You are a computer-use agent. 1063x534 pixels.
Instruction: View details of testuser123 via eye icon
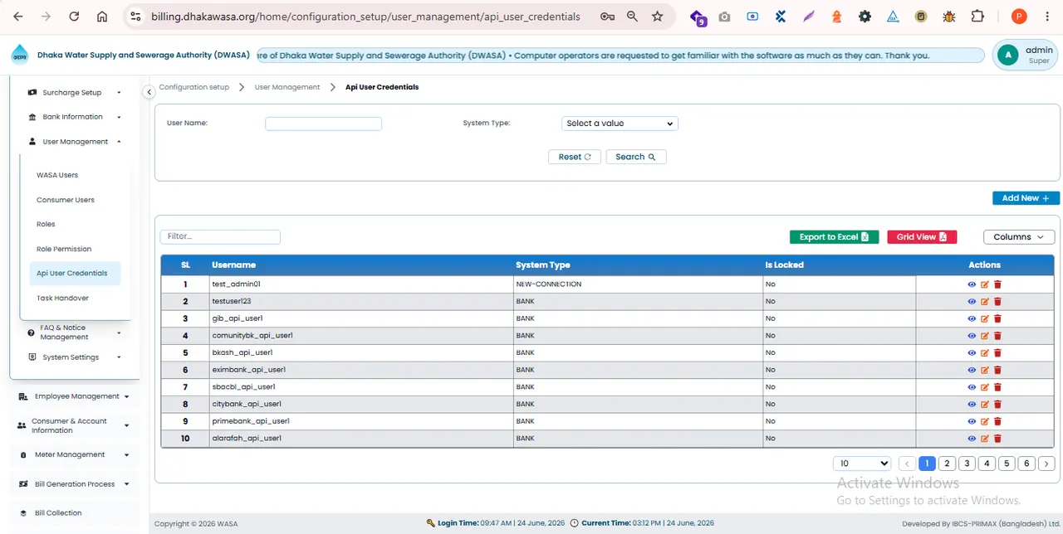coord(972,302)
